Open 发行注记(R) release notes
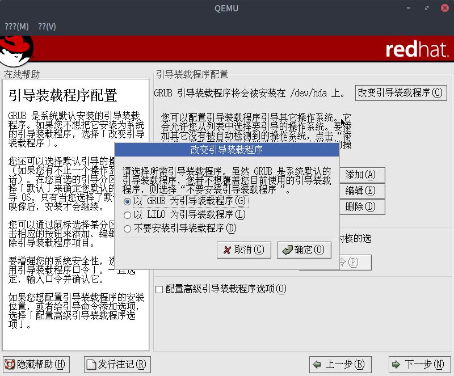 point(117,365)
